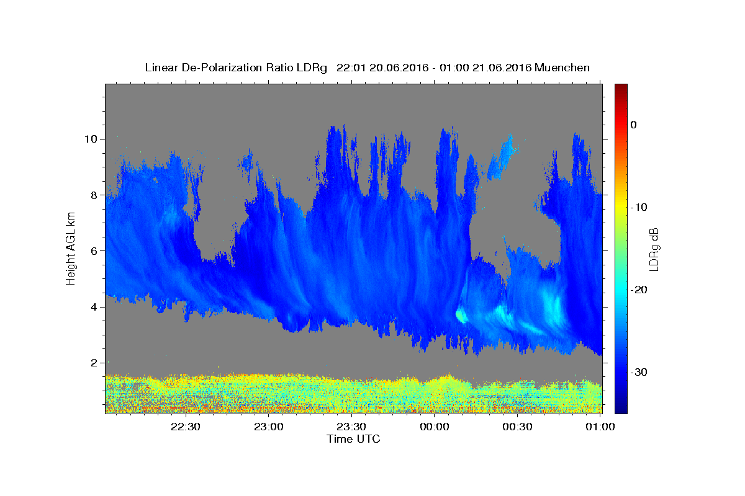Image resolution: width=745 pixels, height=496 pixels.
Task: Click the 22:30 time axis label
Action: point(186,427)
